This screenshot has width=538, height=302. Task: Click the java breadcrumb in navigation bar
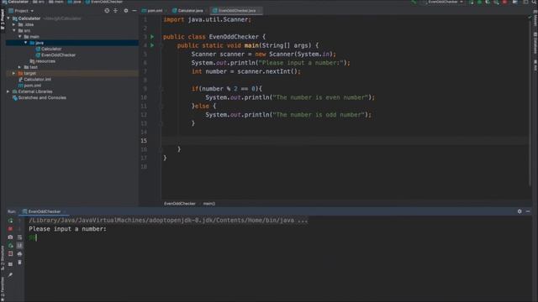75,2
